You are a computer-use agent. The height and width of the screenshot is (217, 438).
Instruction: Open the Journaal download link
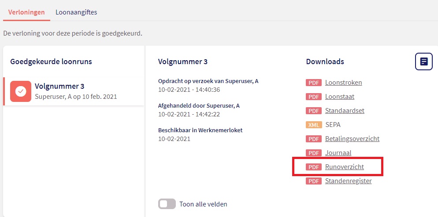tap(338, 153)
